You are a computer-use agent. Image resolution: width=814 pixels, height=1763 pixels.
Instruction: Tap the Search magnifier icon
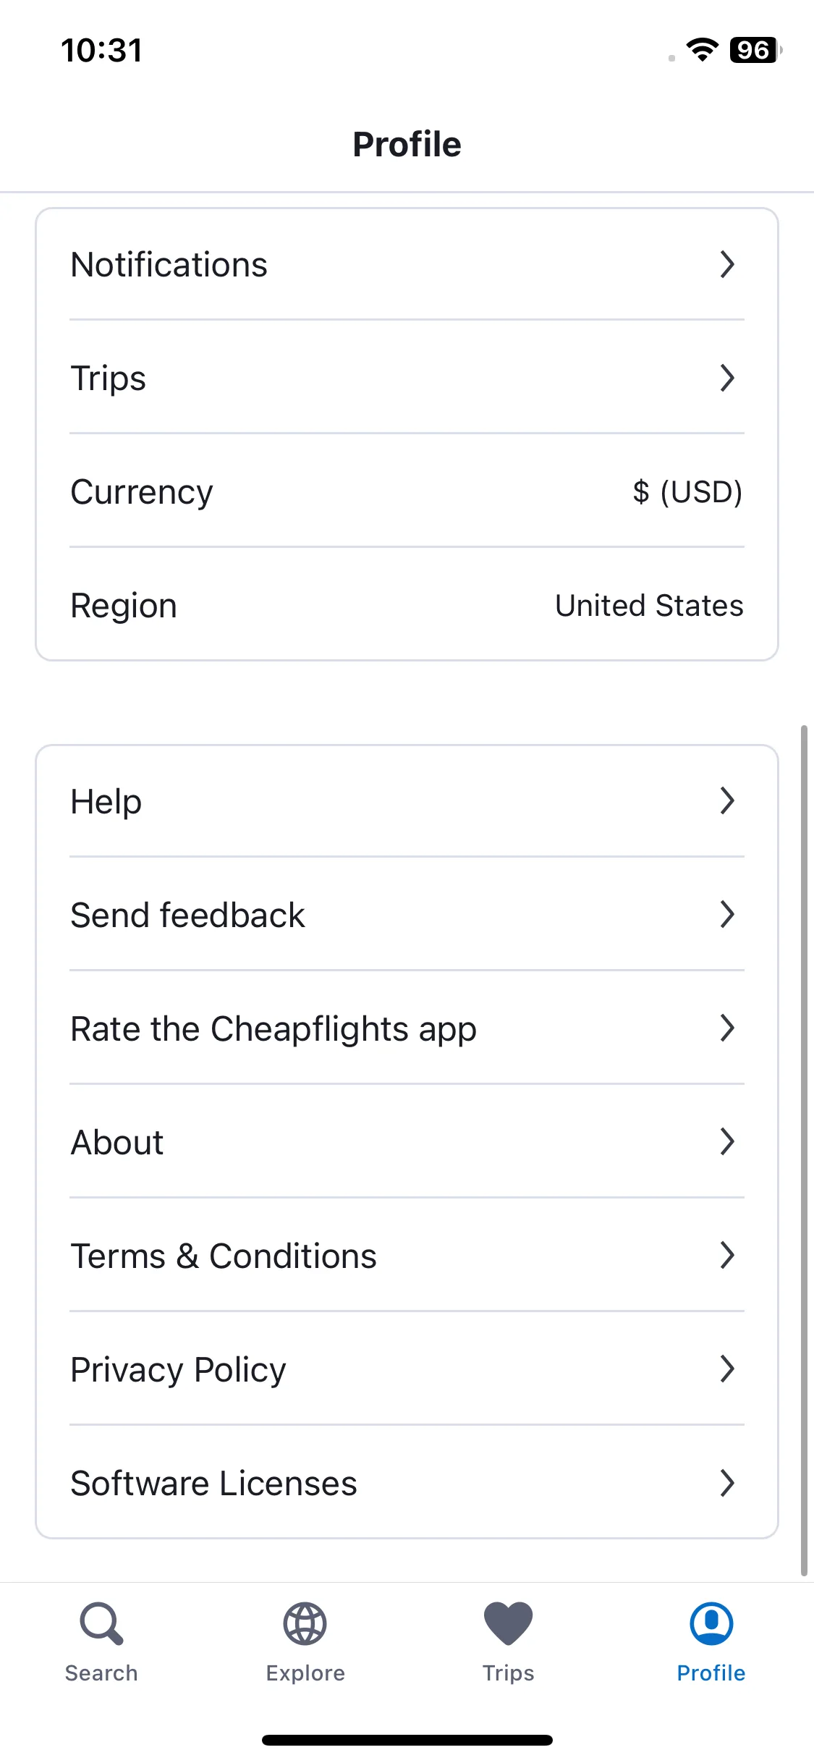(x=101, y=1623)
